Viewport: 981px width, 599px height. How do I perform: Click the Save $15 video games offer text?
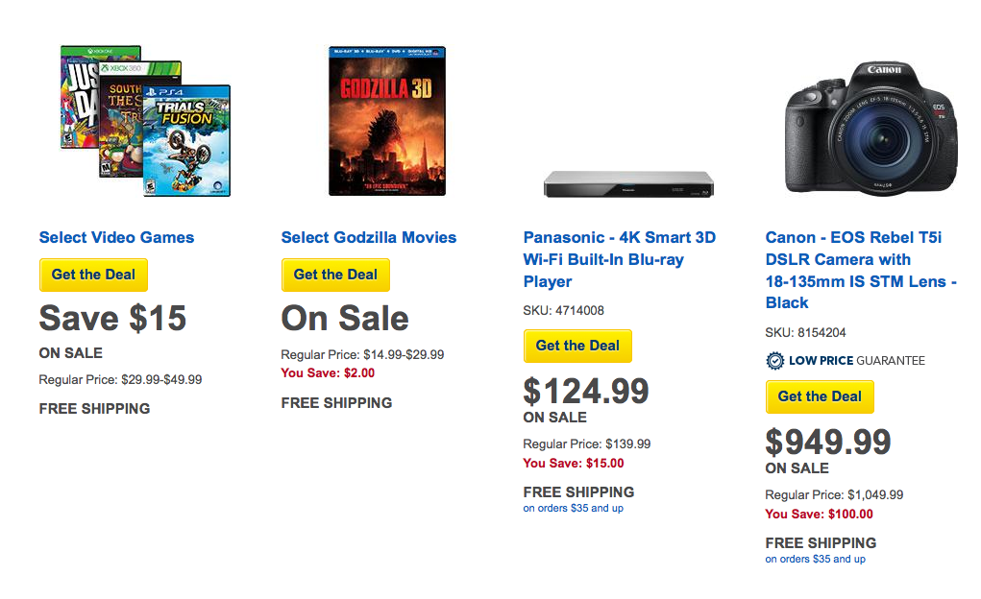tap(112, 319)
